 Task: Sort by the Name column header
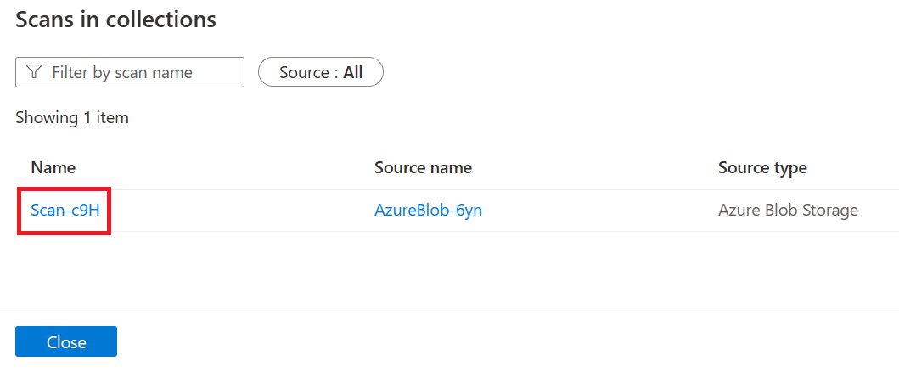[x=53, y=167]
